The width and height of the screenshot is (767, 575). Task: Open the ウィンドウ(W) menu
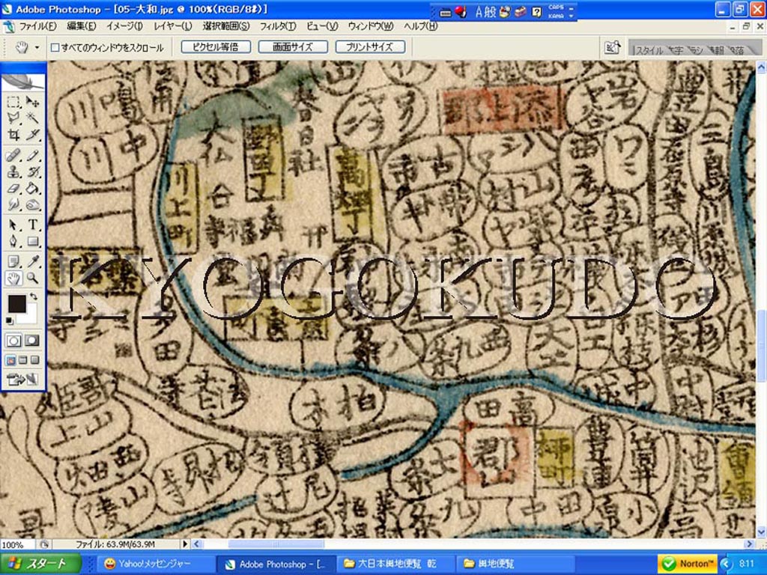click(x=371, y=26)
